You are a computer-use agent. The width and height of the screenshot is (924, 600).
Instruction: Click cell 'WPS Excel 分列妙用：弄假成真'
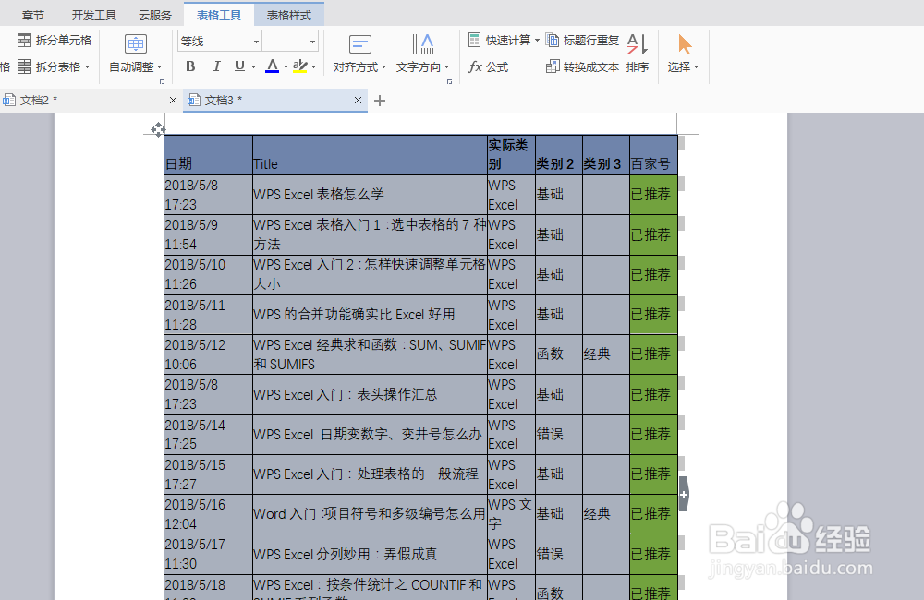coord(371,554)
